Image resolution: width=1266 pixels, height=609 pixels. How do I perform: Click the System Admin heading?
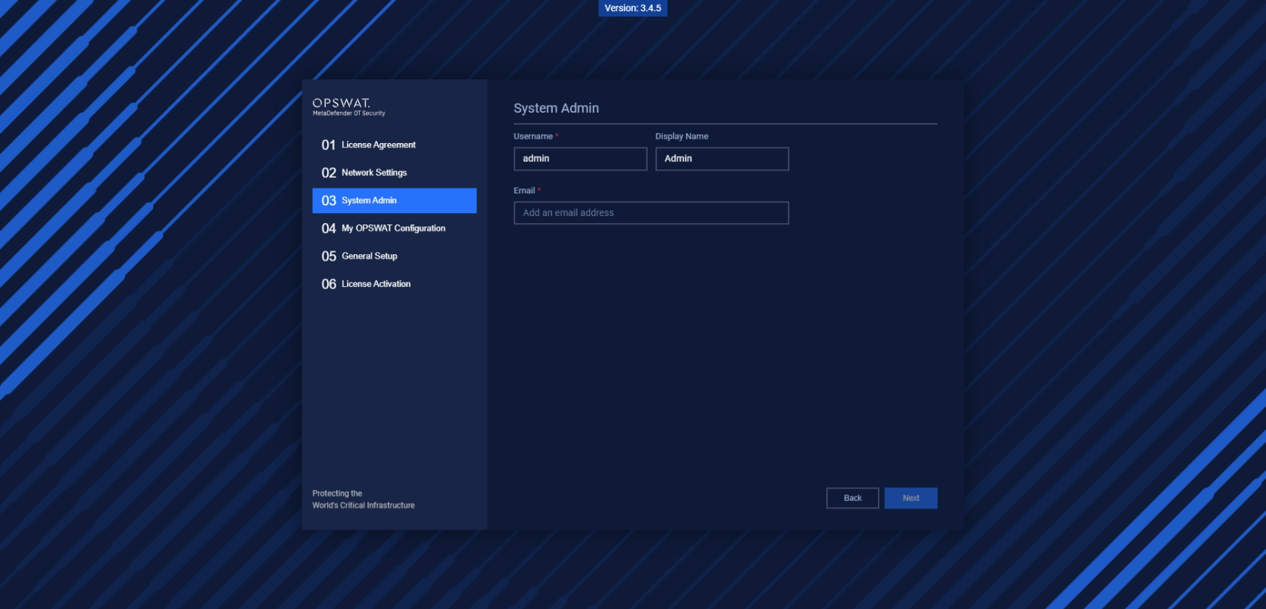pyautogui.click(x=557, y=108)
